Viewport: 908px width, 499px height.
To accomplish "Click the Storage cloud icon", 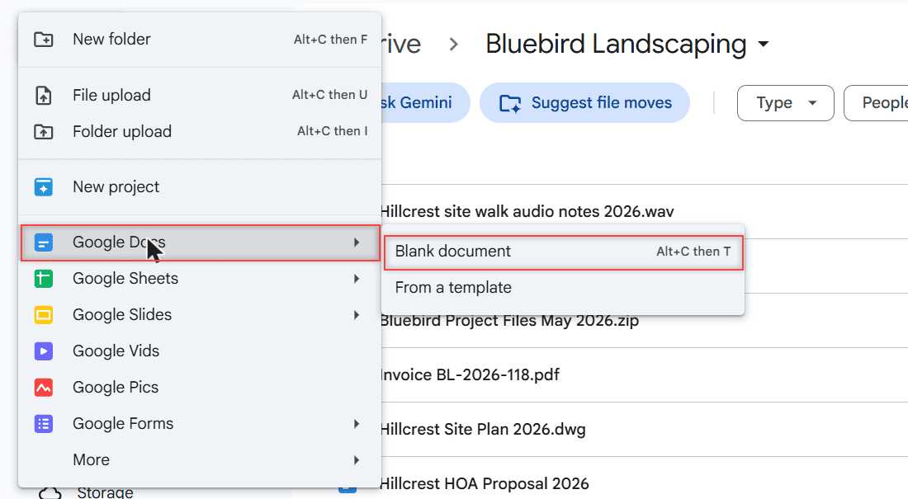I will (x=50, y=493).
